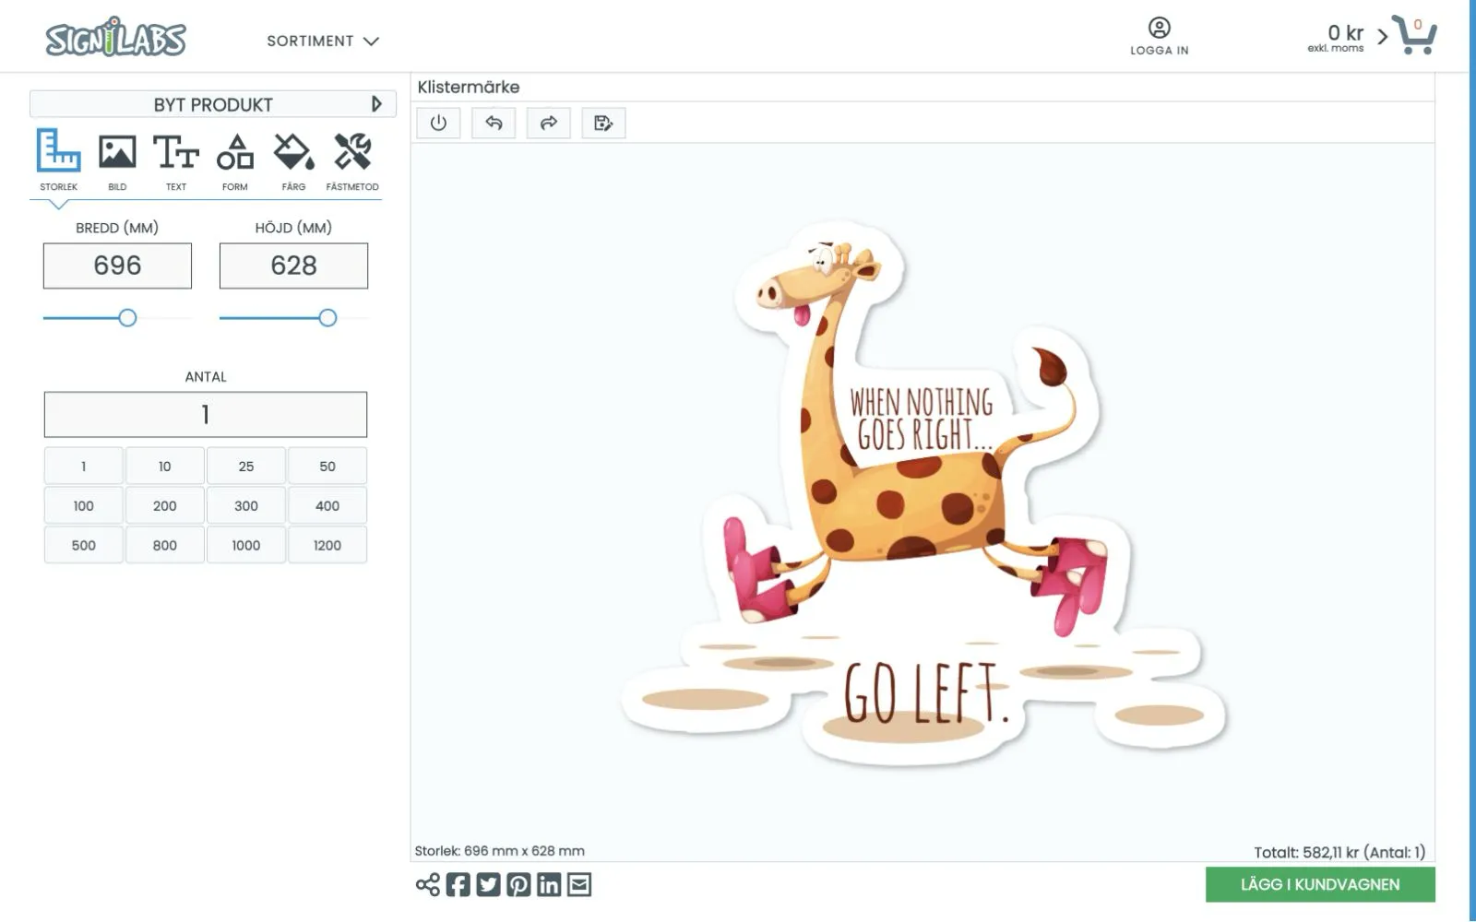This screenshot has width=1476, height=922.
Task: Share the design on Twitter
Action: [x=489, y=885]
